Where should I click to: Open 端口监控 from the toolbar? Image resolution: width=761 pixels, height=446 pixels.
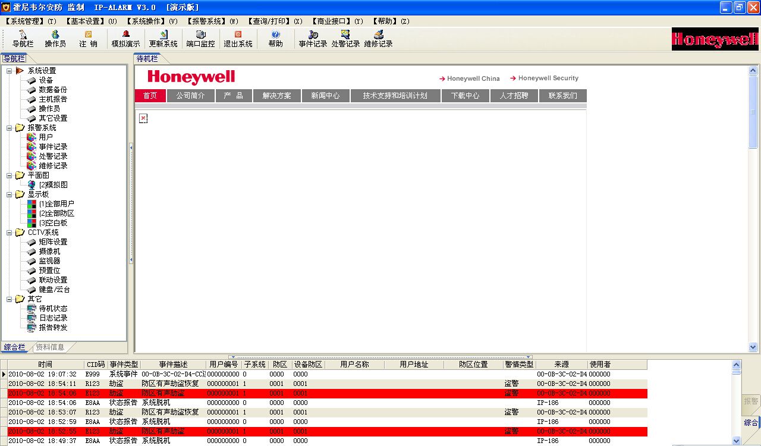pyautogui.click(x=200, y=39)
